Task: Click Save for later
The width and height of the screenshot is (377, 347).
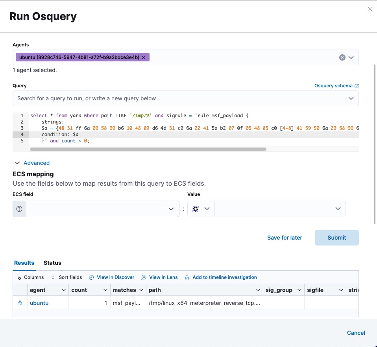Action: pos(285,238)
